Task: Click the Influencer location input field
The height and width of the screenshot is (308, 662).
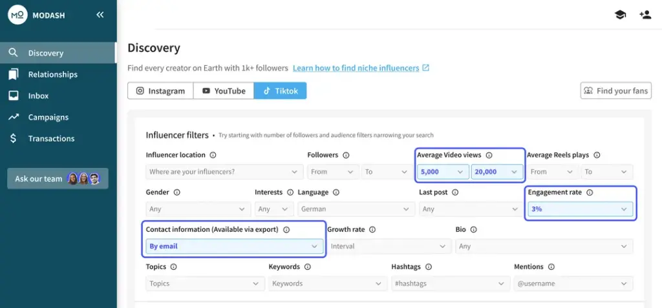Action: 224,172
